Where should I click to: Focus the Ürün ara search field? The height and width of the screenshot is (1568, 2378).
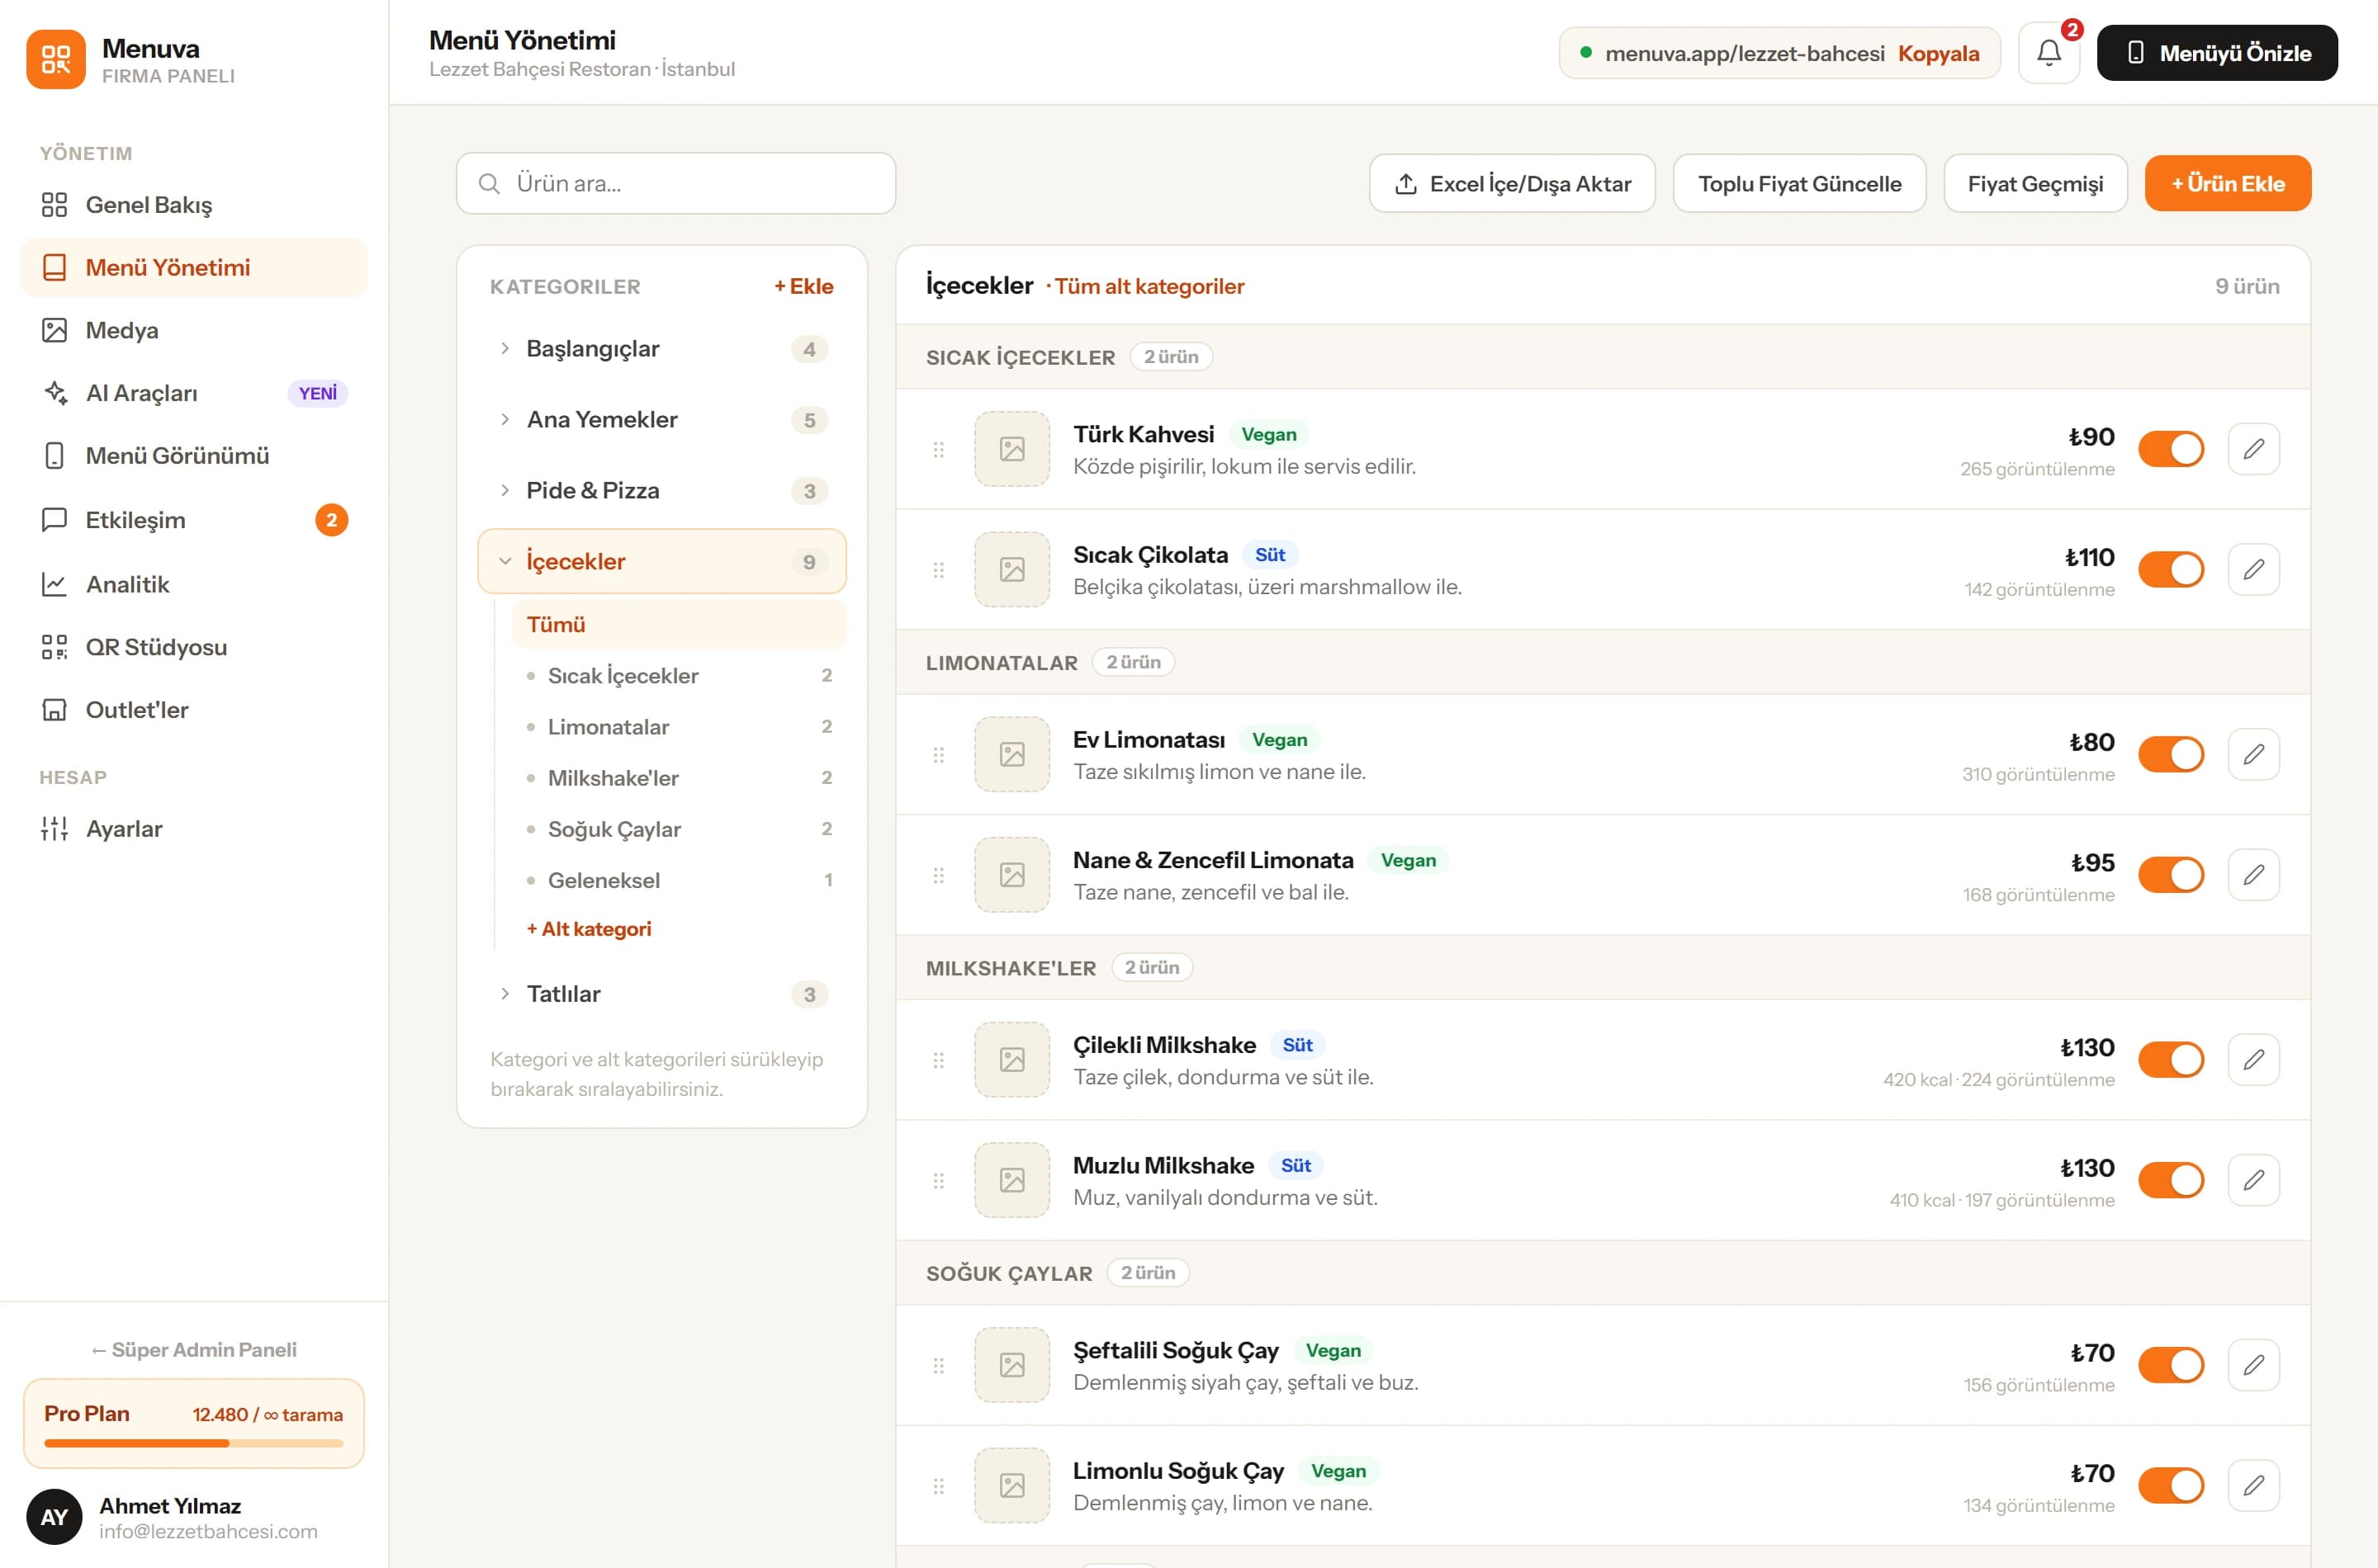coord(675,183)
